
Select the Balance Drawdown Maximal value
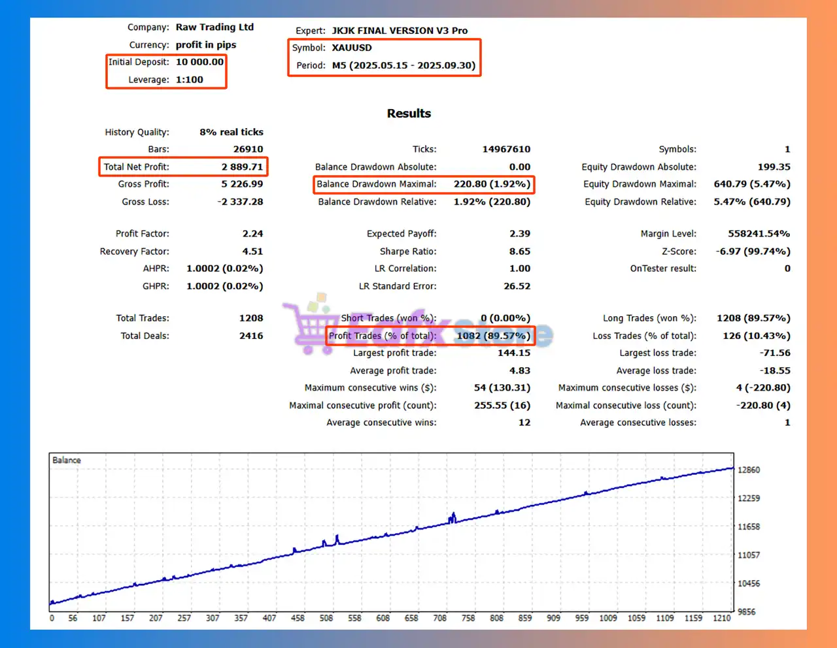492,184
